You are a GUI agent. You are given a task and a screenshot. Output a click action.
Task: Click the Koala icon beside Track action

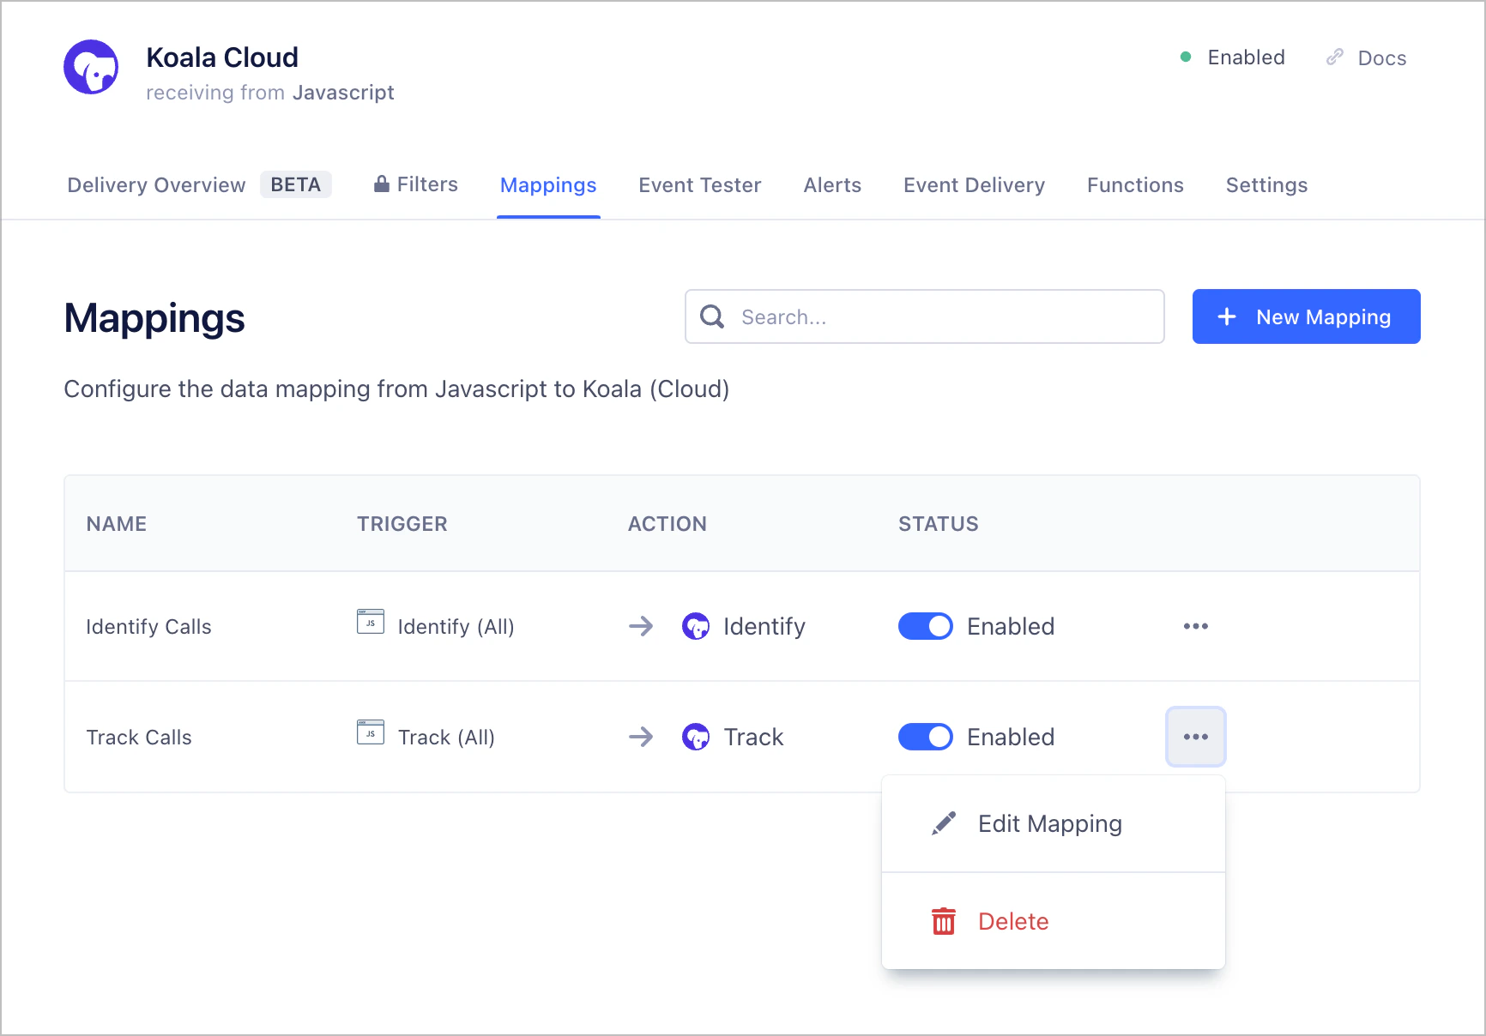[x=696, y=737]
